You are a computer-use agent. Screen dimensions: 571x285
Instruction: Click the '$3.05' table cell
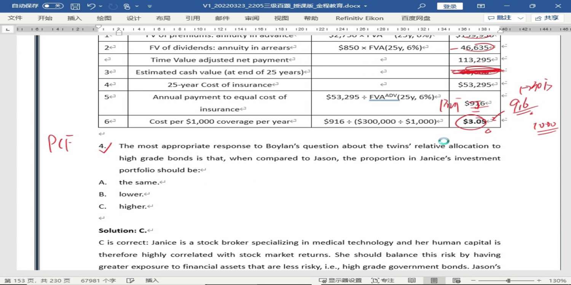point(474,121)
